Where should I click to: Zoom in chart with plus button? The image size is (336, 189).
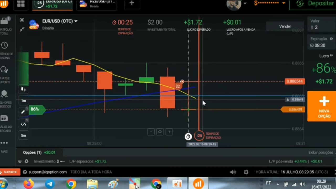click(x=169, y=132)
